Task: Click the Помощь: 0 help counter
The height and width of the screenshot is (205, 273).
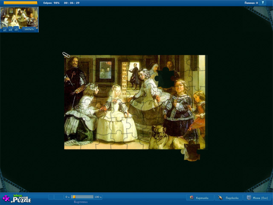Action: click(x=250, y=3)
